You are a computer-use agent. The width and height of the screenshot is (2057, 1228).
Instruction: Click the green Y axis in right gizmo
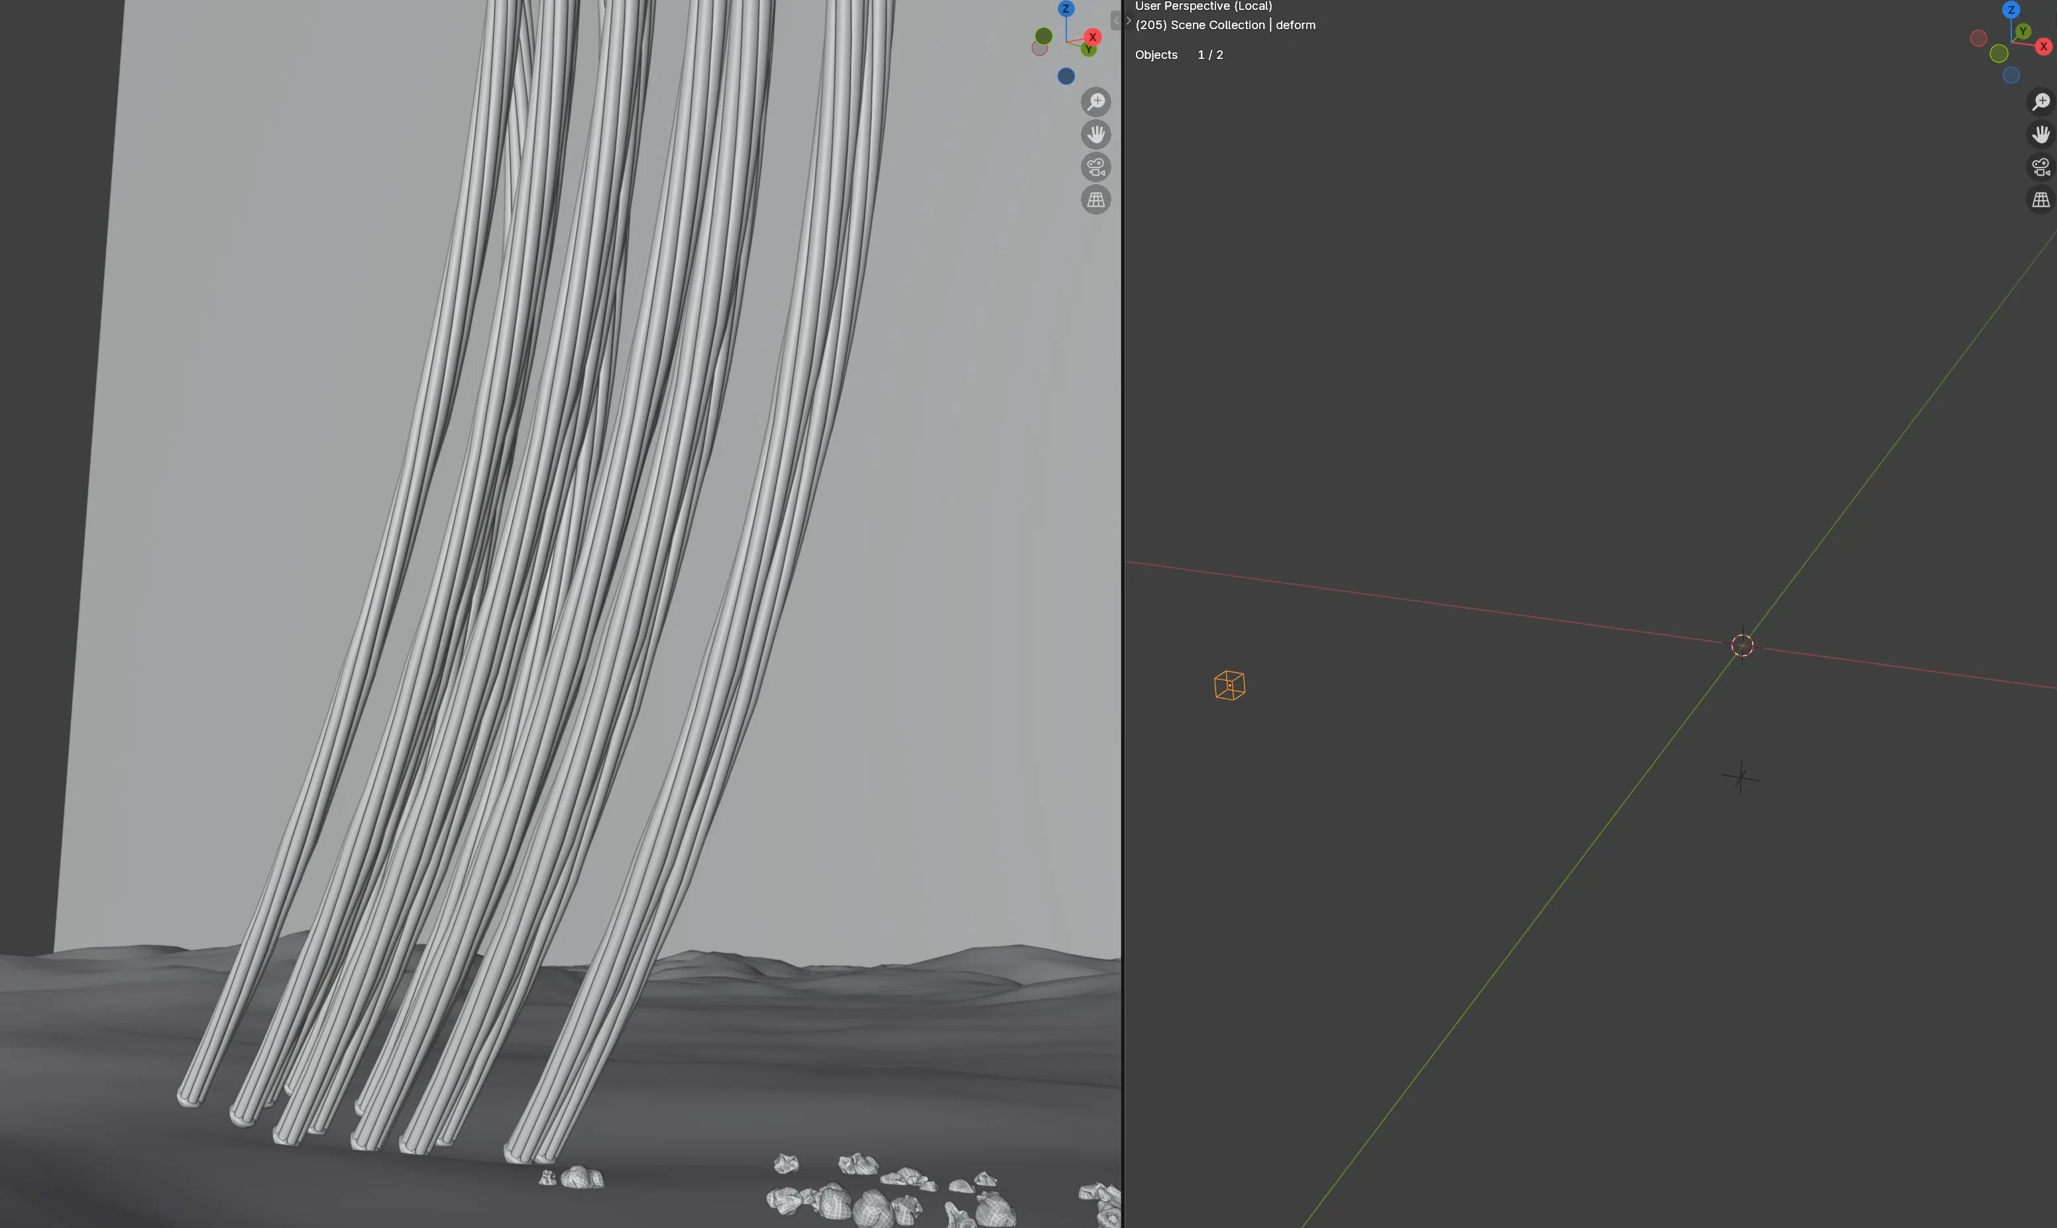[x=2023, y=31]
